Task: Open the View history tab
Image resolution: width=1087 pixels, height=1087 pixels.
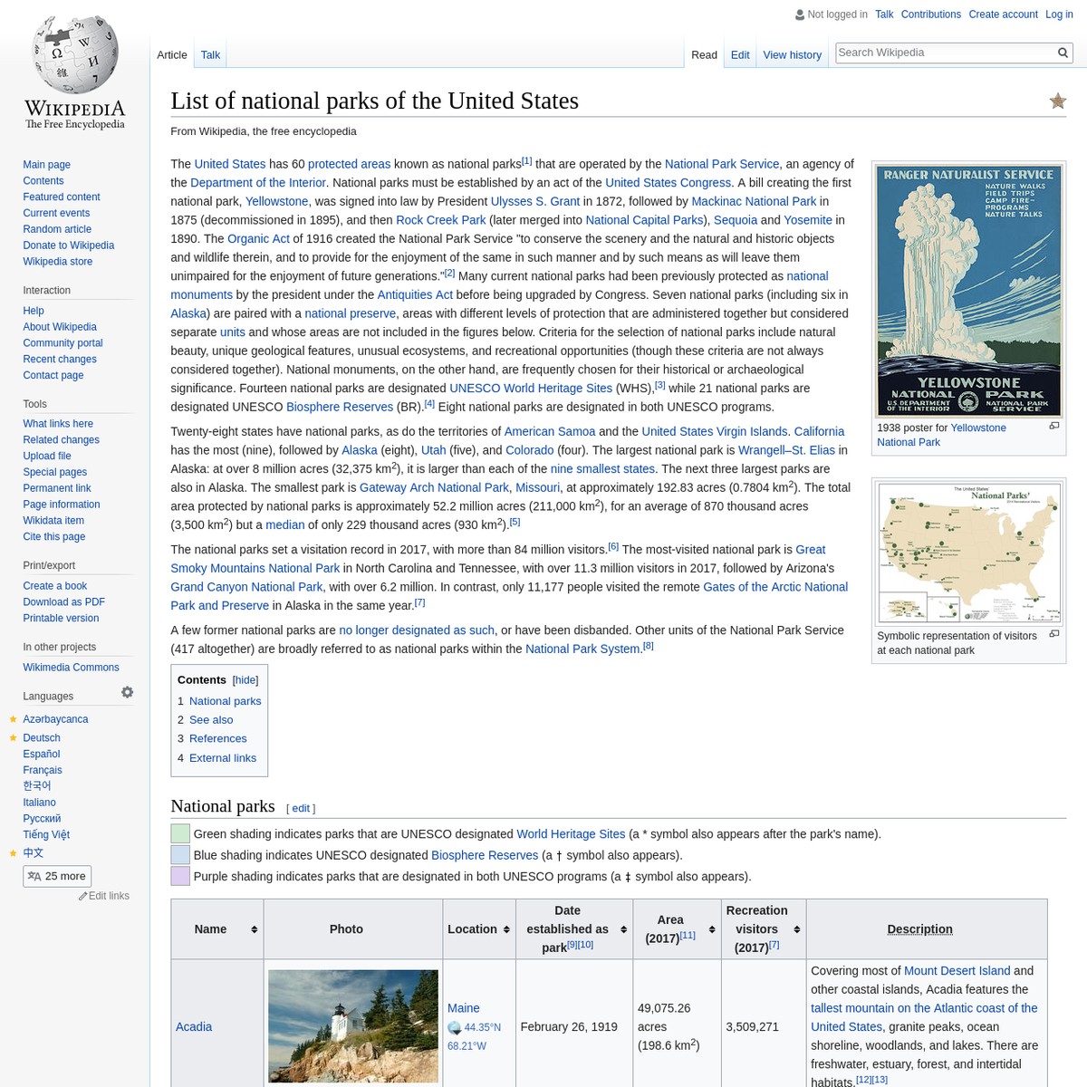Action: [x=792, y=55]
